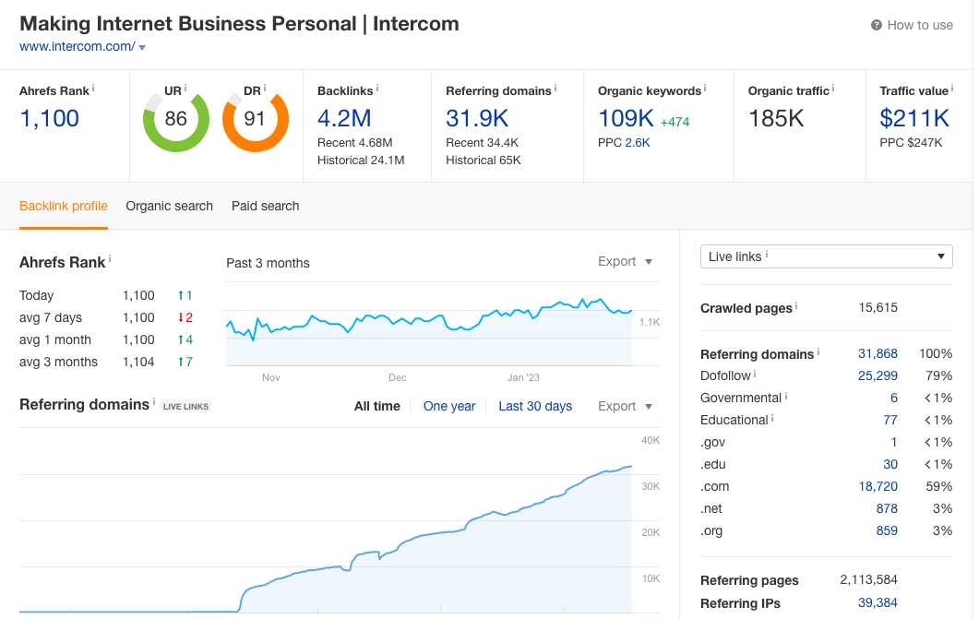Open the .net count 878
This screenshot has width=979, height=619.
[887, 508]
